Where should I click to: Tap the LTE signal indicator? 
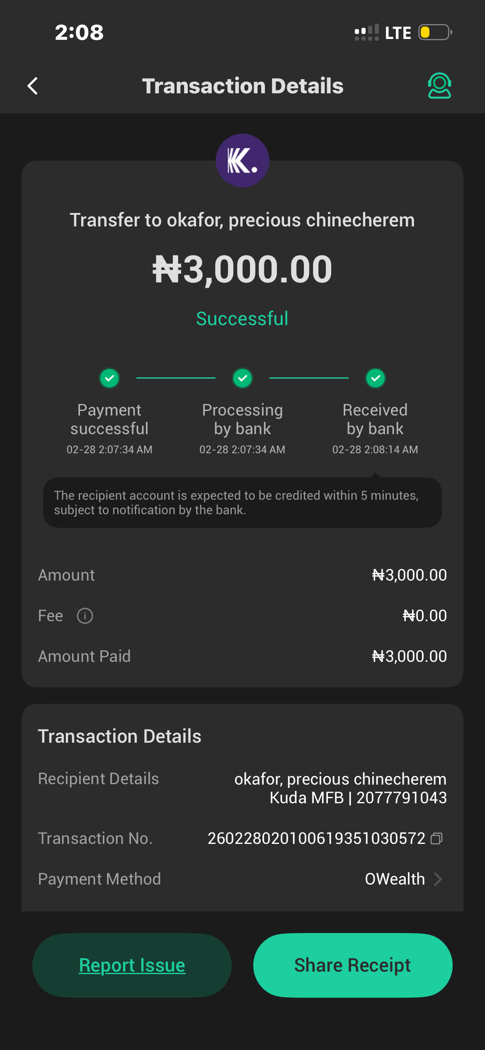(x=397, y=33)
